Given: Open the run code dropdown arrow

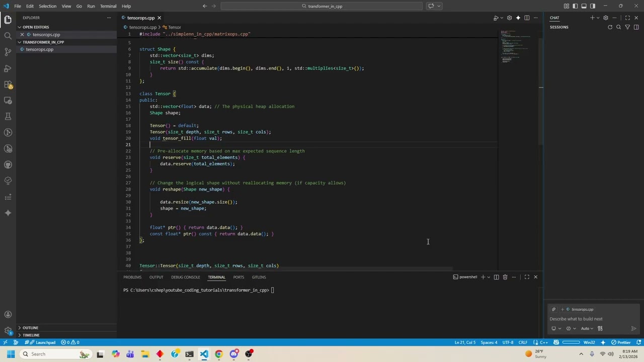Looking at the screenshot, I should (x=502, y=18).
